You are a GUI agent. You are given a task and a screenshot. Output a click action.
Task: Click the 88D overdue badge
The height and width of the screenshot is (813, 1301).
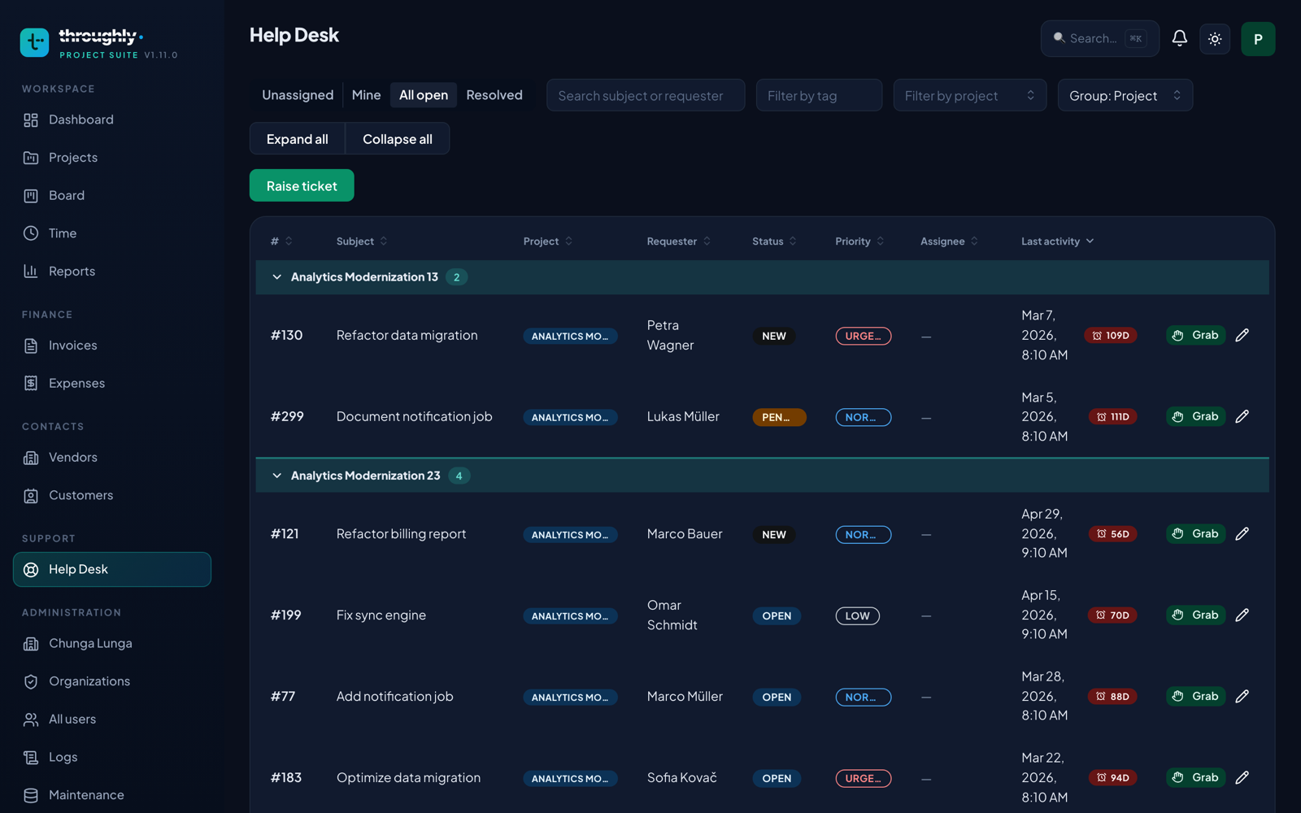1112,696
